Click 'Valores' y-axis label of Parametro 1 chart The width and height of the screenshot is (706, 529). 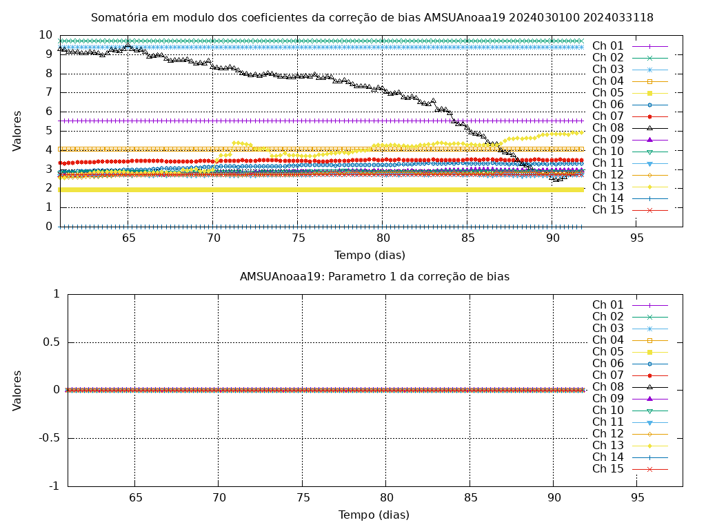point(17,391)
